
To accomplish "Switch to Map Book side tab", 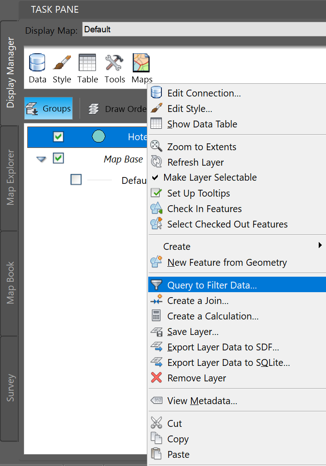I will 10,283.
